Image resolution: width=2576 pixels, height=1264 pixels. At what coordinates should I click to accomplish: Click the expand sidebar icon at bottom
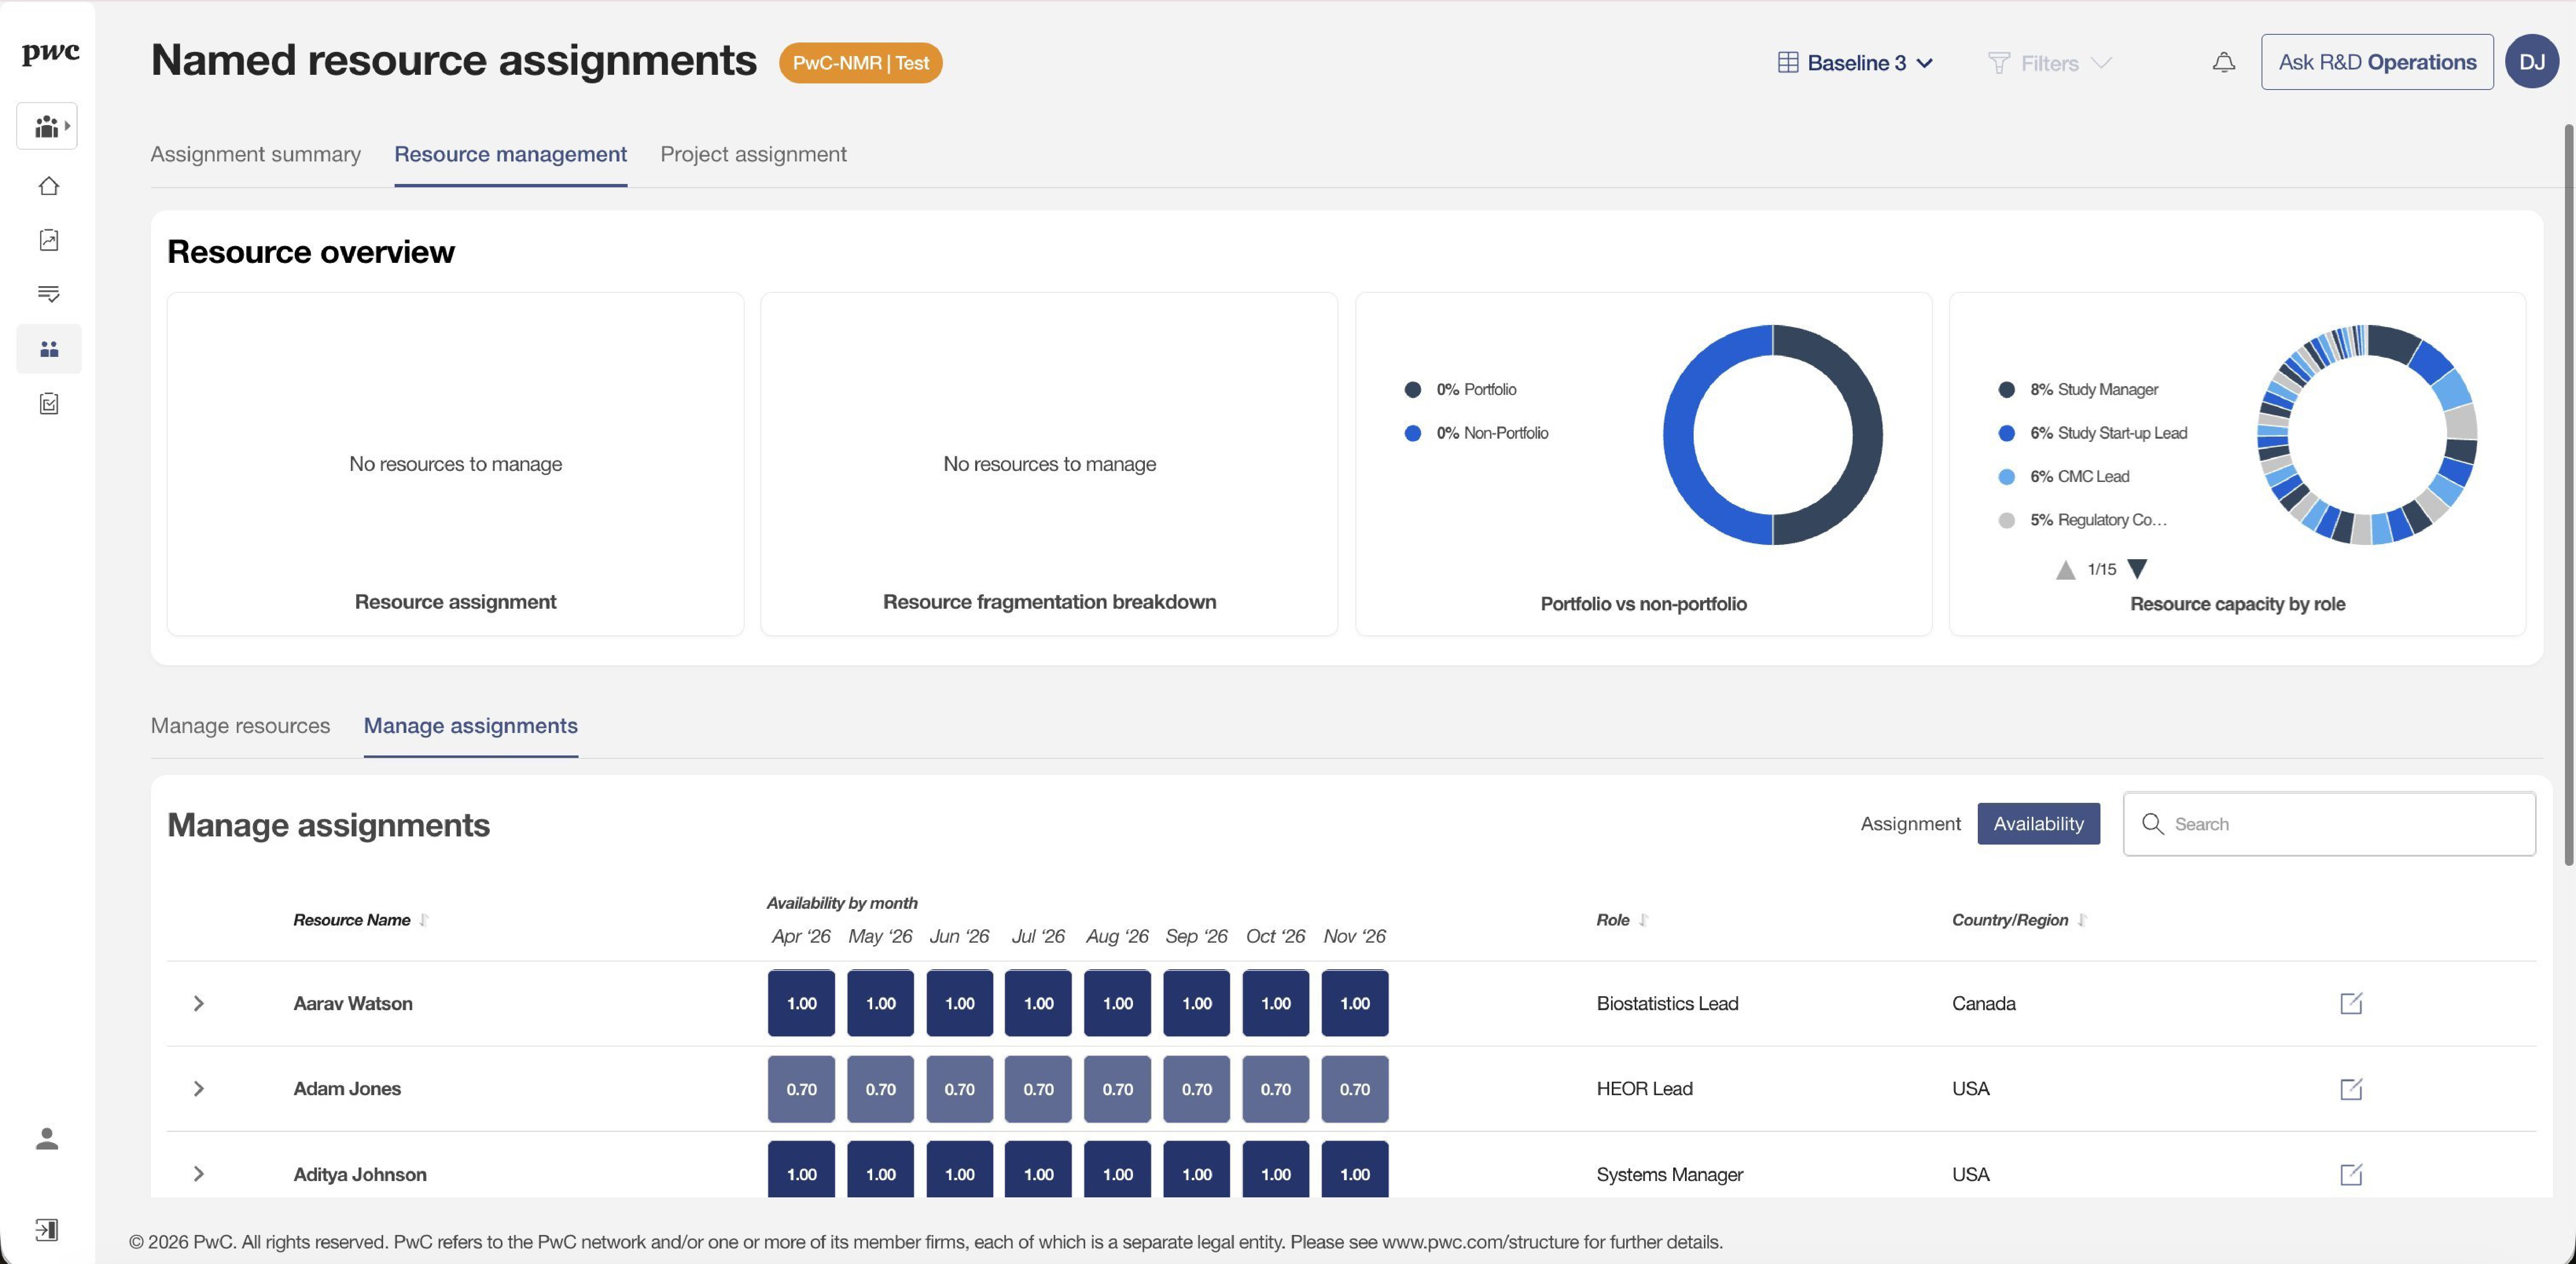(x=47, y=1230)
